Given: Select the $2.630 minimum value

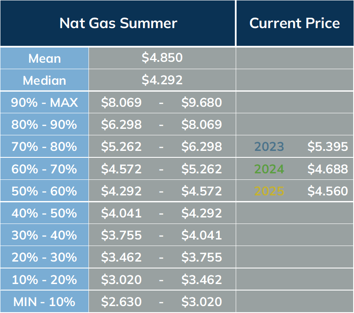Looking at the screenshot, I should pos(121,301).
